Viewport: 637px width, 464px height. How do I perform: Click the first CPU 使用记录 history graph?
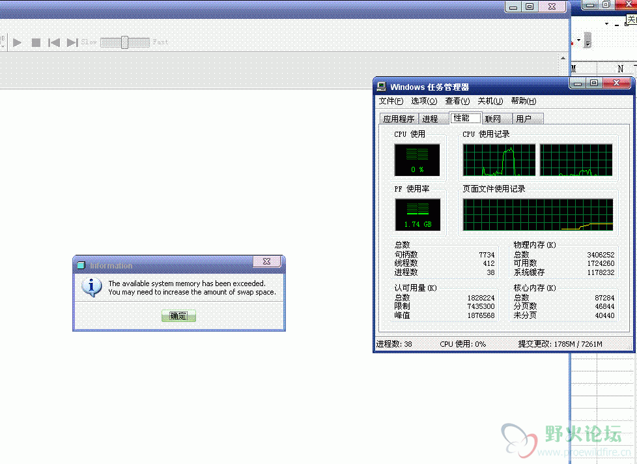(499, 160)
